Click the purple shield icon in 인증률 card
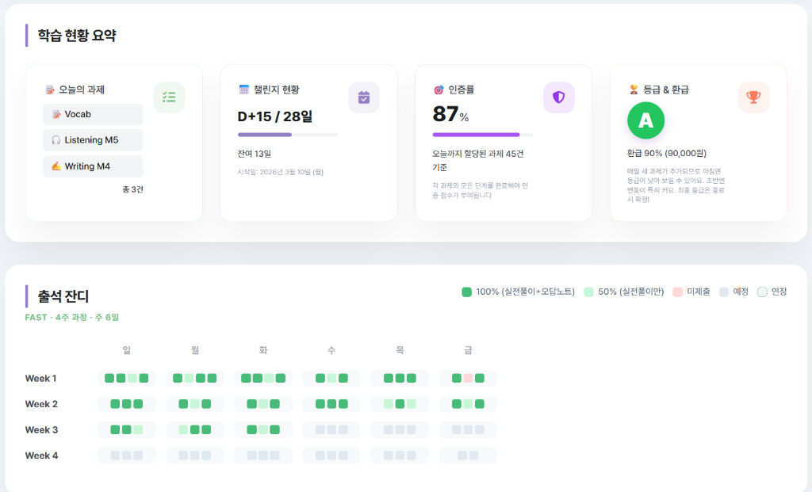Viewport: 812px width, 492px height. pyautogui.click(x=558, y=97)
